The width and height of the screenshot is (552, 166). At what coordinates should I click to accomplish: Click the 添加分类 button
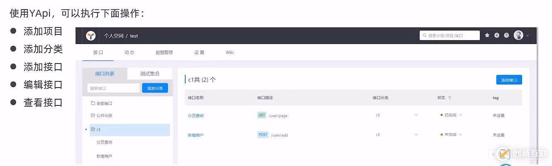(155, 88)
